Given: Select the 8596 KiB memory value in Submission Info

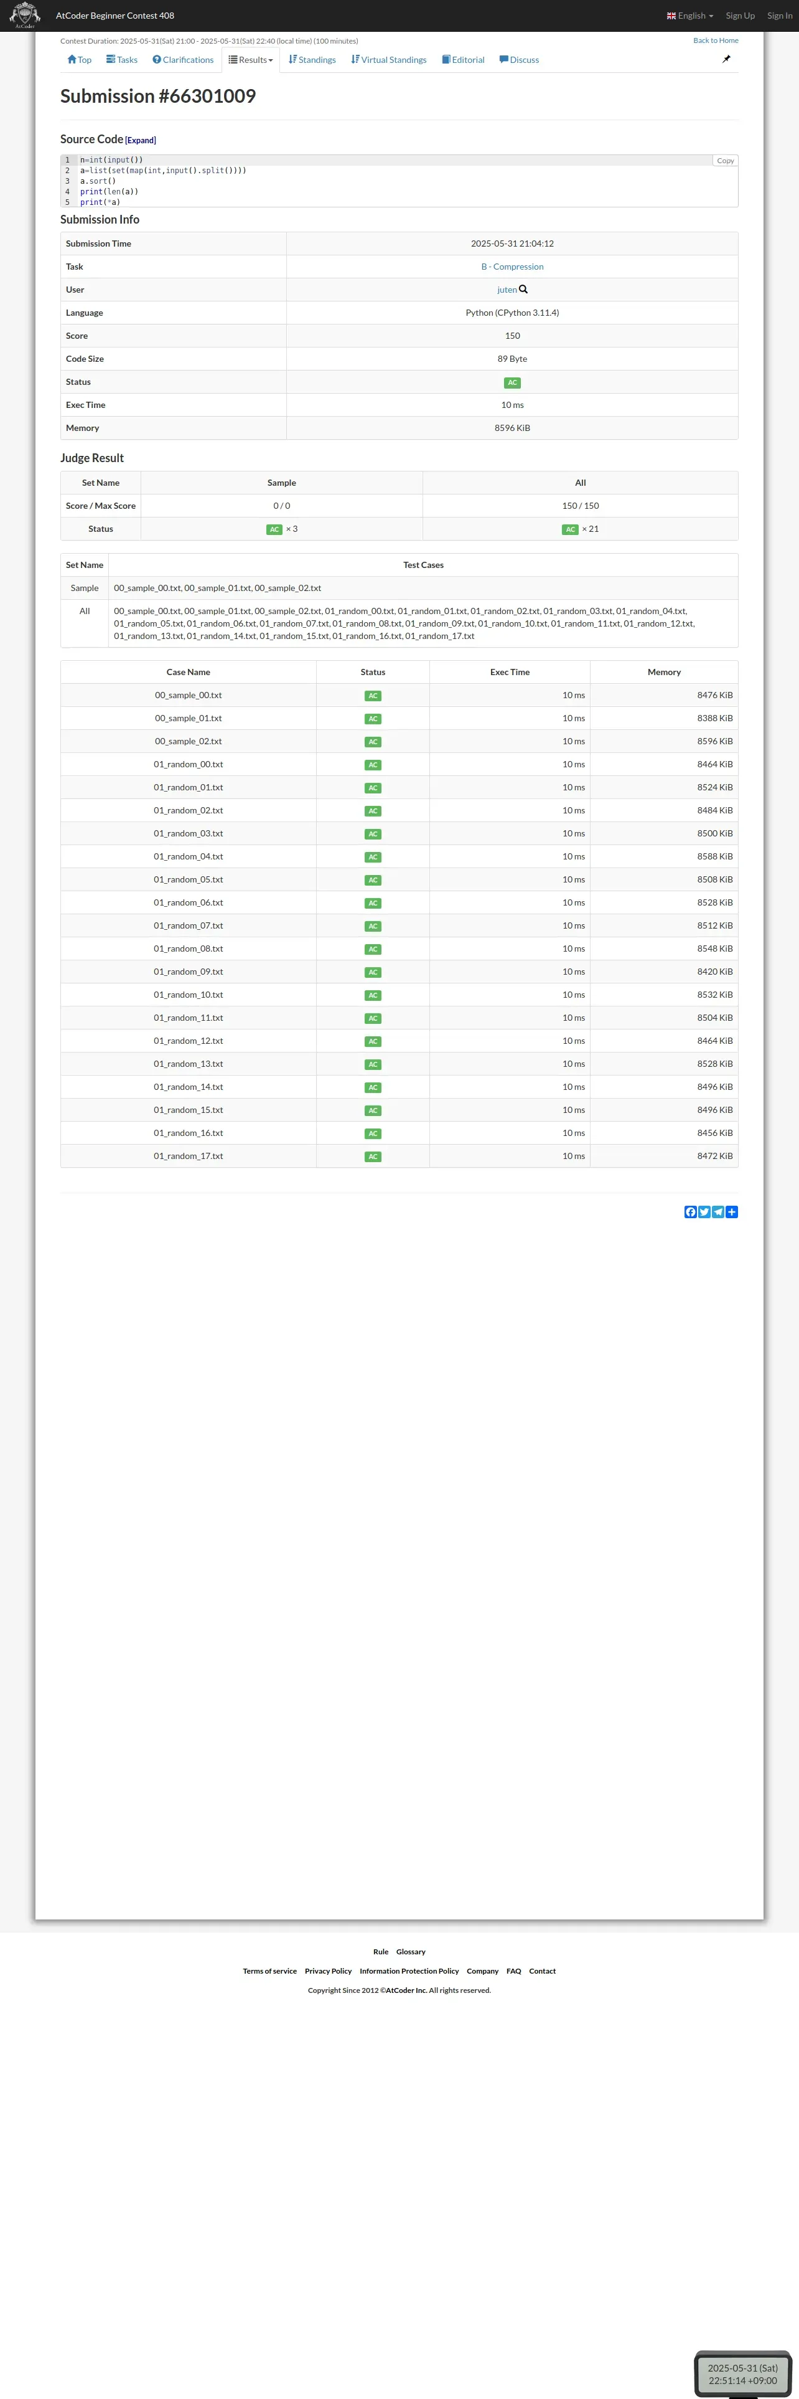Looking at the screenshot, I should pyautogui.click(x=513, y=428).
